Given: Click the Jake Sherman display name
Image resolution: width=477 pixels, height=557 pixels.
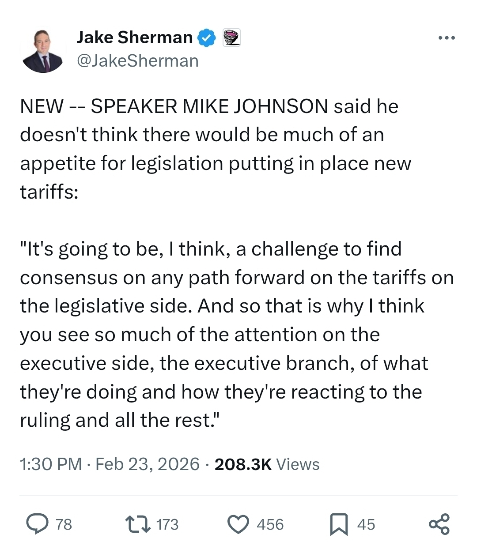Looking at the screenshot, I should coord(134,38).
